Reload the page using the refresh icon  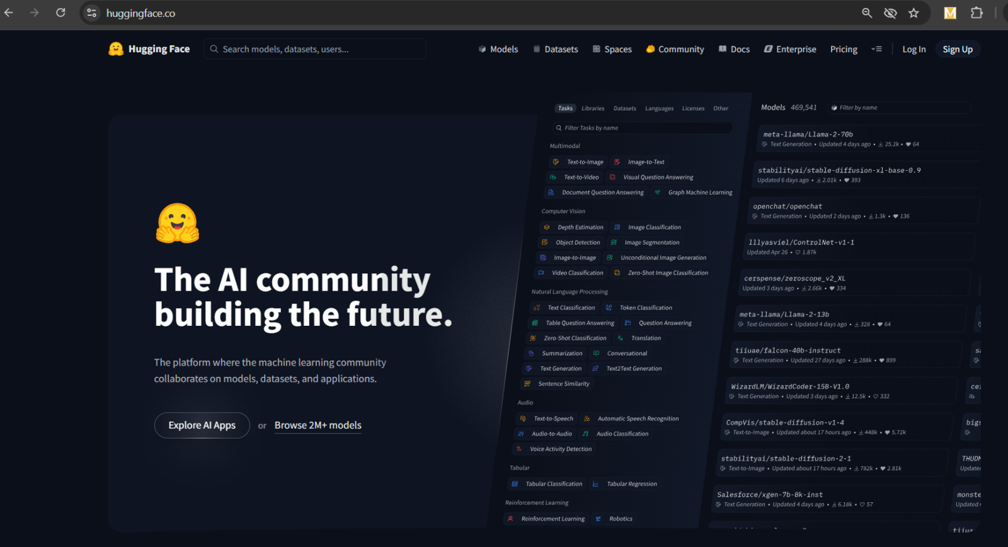60,13
